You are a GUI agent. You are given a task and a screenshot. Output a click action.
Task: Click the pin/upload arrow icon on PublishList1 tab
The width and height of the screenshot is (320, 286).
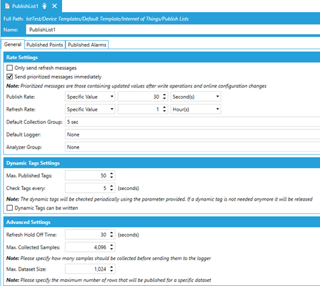coord(45,6)
